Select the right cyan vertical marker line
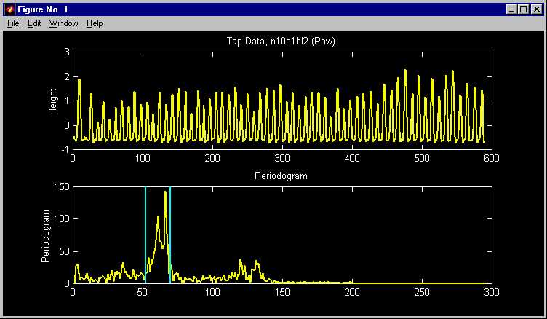Image resolution: width=547 pixels, height=319 pixels. (x=170, y=233)
